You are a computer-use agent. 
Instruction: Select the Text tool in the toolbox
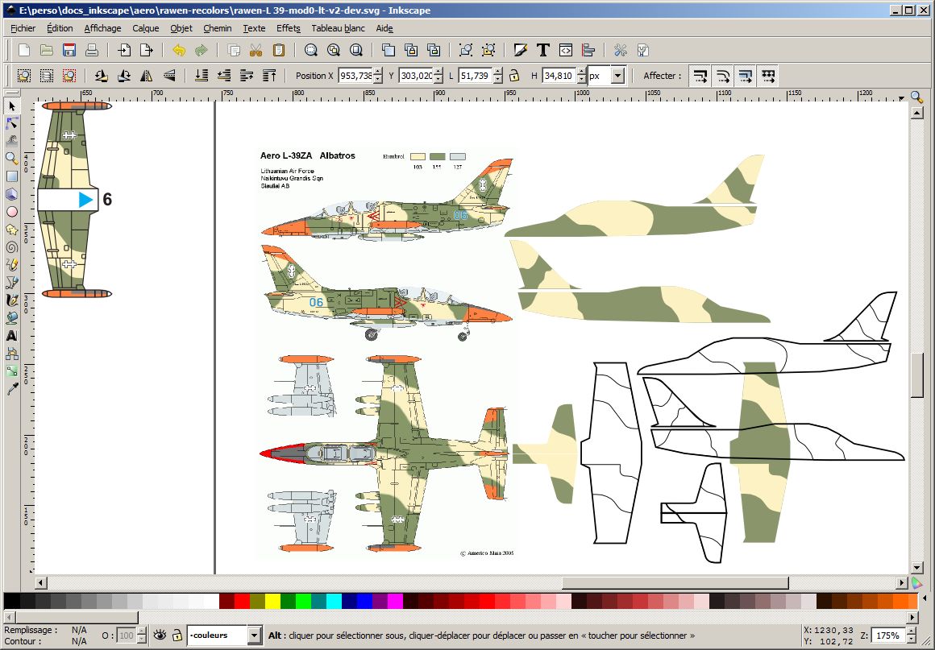tap(12, 336)
